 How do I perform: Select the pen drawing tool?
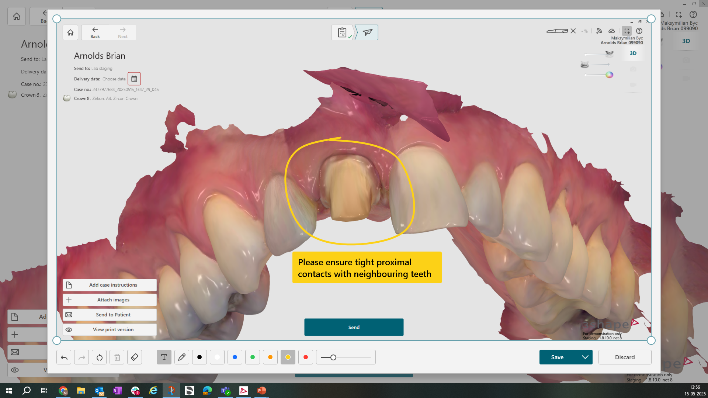click(182, 357)
